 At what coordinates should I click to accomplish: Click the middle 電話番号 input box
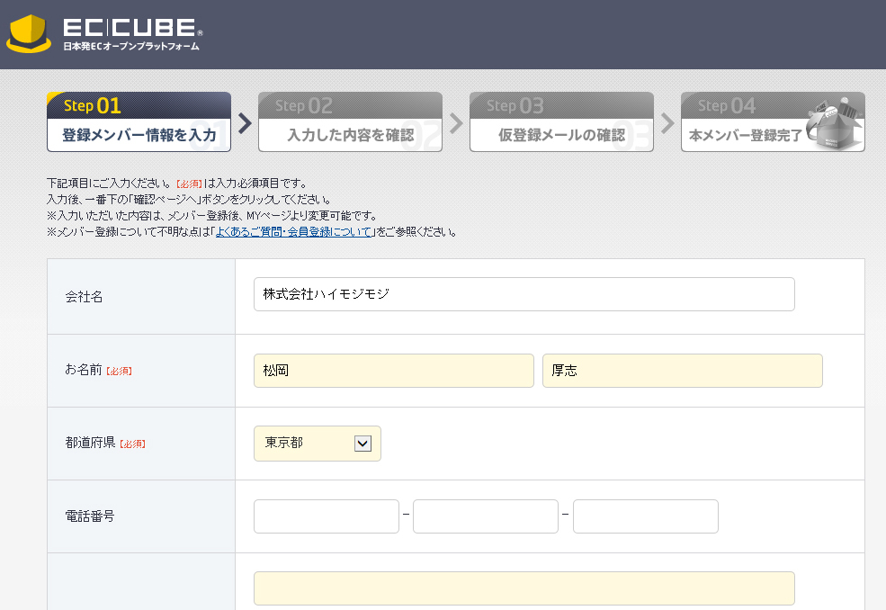[x=485, y=516]
